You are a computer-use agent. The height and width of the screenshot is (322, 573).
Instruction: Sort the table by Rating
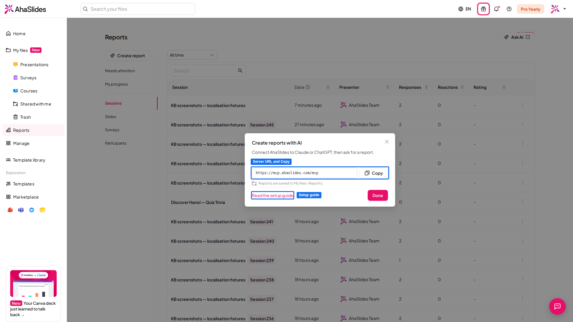coord(504,87)
